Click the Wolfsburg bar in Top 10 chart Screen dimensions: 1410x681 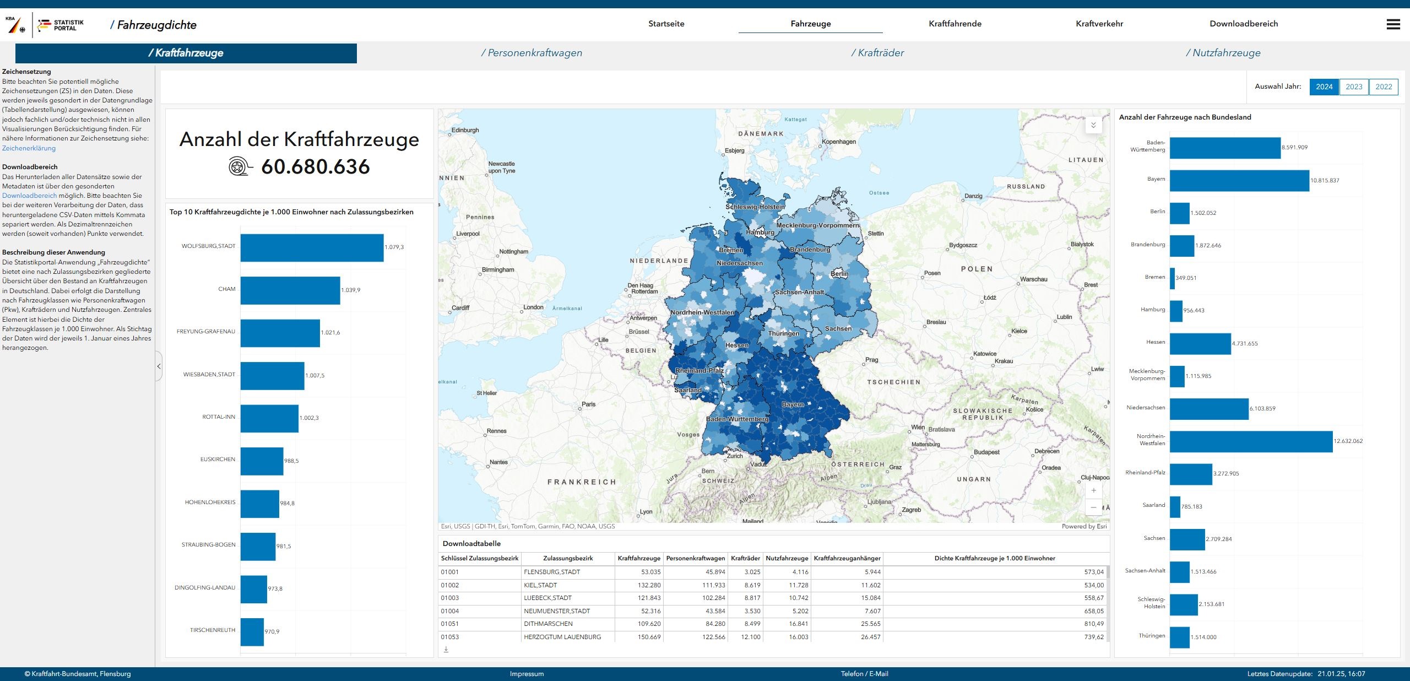pyautogui.click(x=312, y=247)
